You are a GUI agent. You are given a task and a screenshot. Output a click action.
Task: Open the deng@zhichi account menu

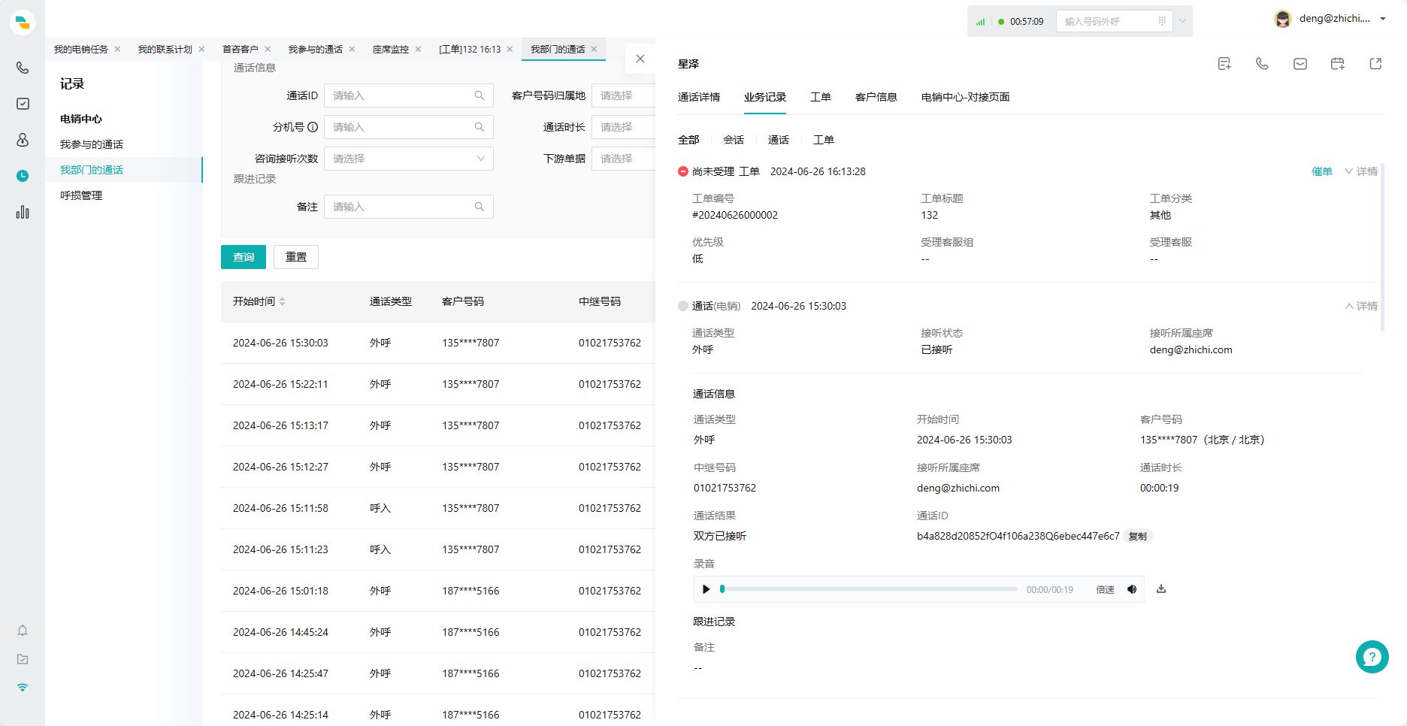pos(1330,19)
